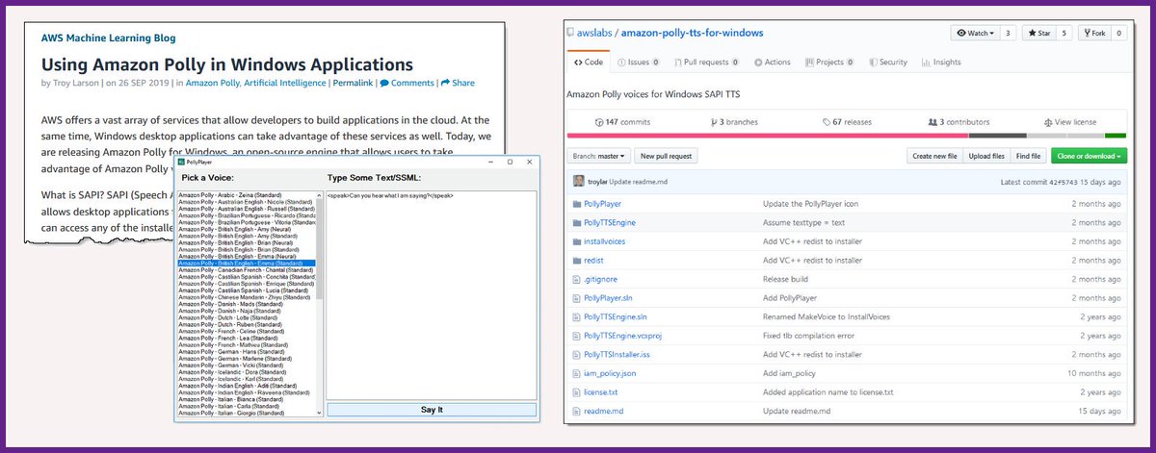Click the repository book icon before awslabs
This screenshot has height=453, width=1156.
click(x=569, y=33)
